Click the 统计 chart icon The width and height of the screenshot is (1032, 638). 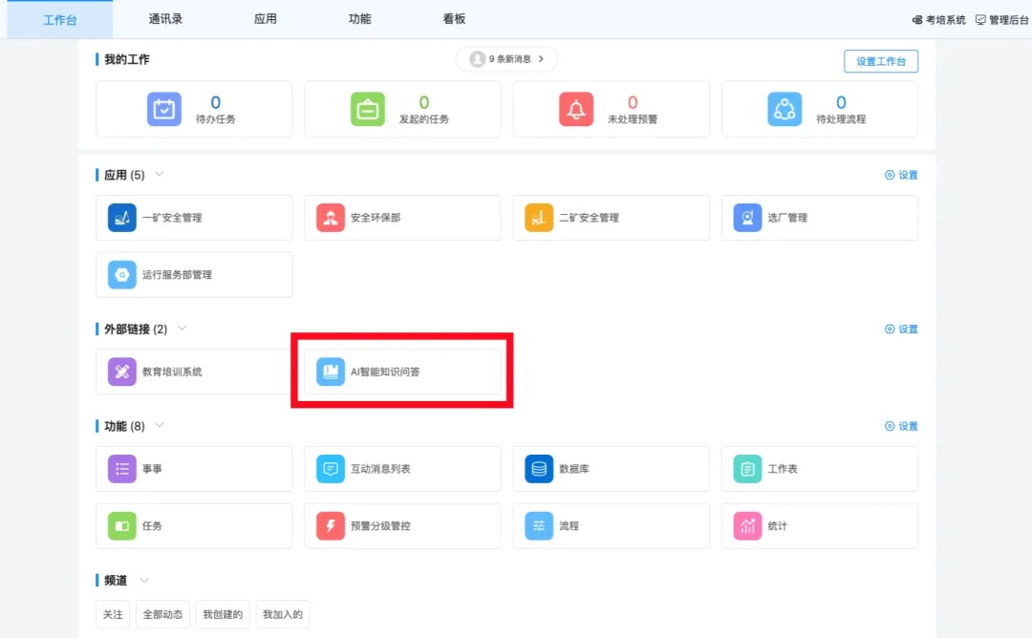[747, 526]
